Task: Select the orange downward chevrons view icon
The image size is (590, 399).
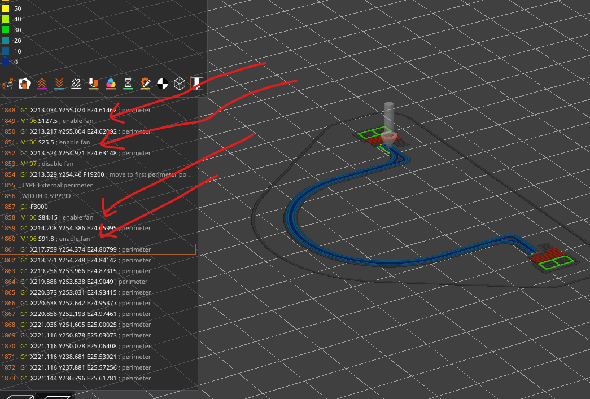Action: pos(59,84)
